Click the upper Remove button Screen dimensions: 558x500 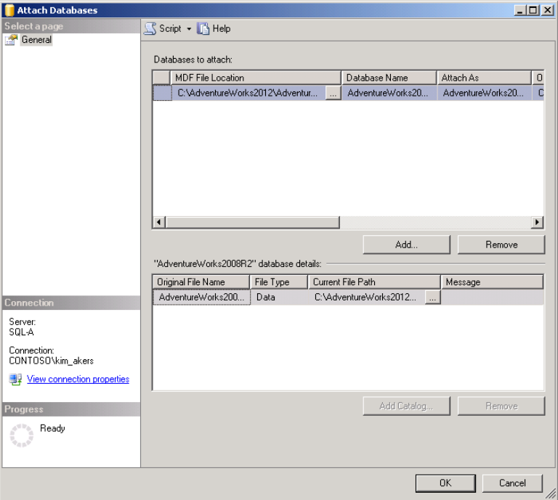(x=501, y=245)
